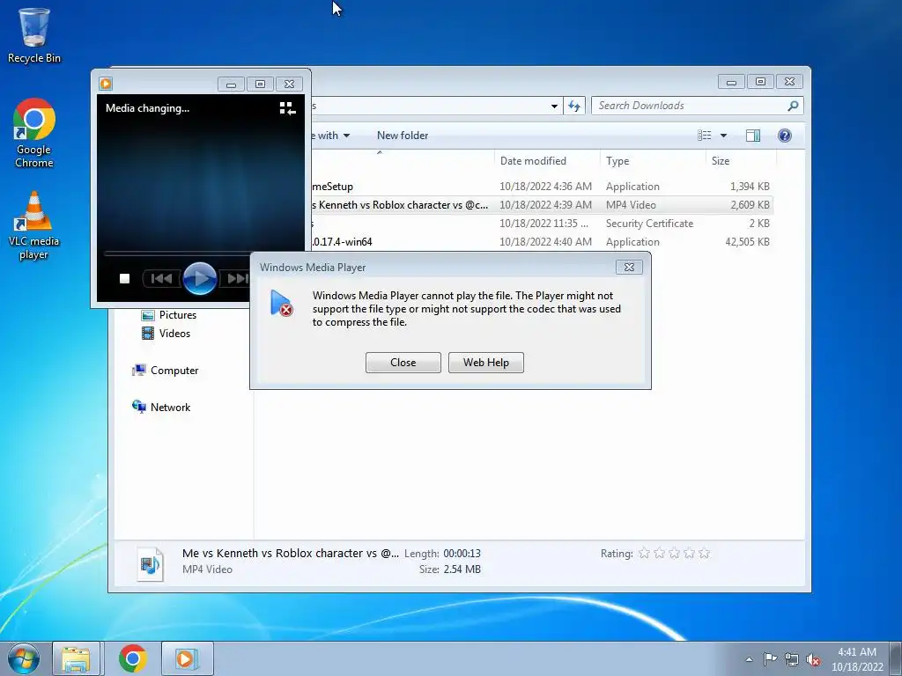Click the Previous track button in Media Player
902x676 pixels.
click(161, 279)
